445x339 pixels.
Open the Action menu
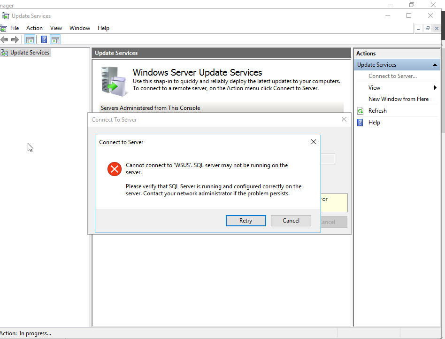(34, 28)
